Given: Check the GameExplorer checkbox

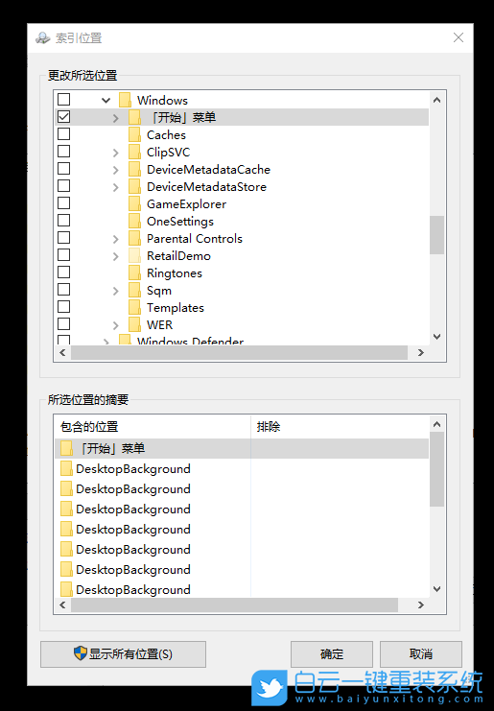Looking at the screenshot, I should pyautogui.click(x=64, y=202).
